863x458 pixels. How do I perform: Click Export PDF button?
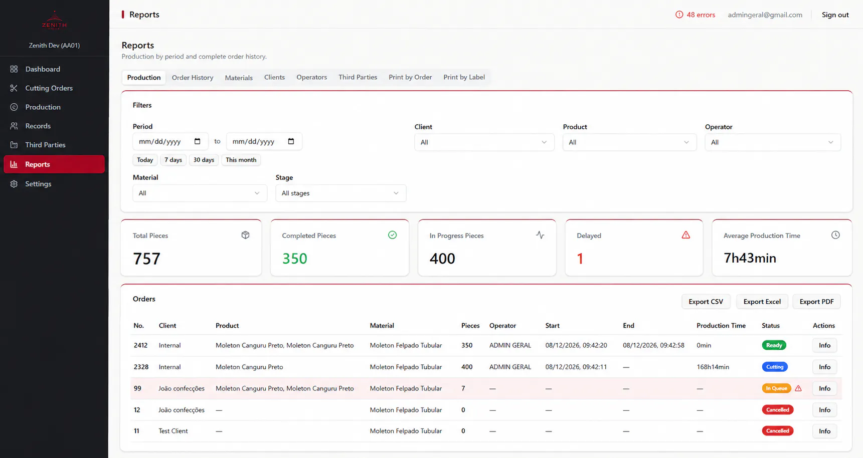pyautogui.click(x=816, y=302)
